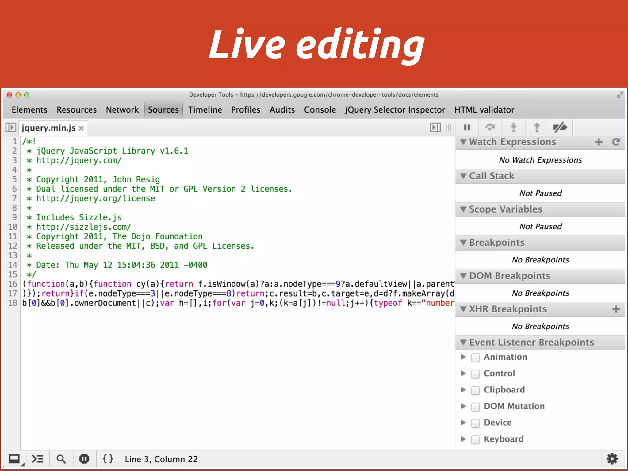
Task: Switch to the Resources tab
Action: tap(76, 110)
